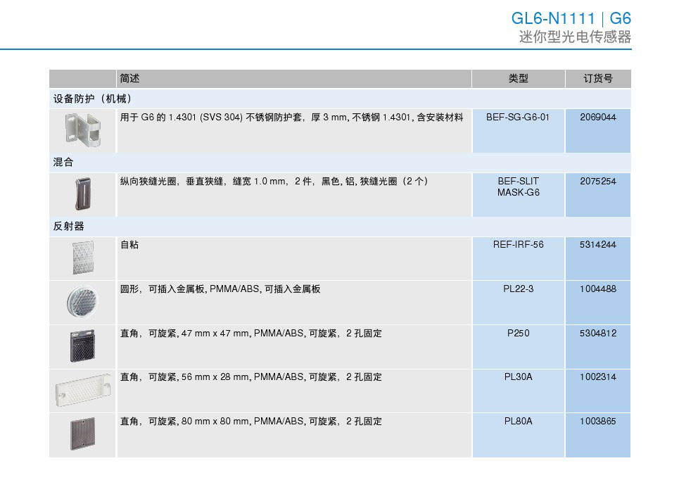This screenshot has width=698, height=487.
Task: Click the 56 mm x 28 mm description
Action: [x=250, y=377]
